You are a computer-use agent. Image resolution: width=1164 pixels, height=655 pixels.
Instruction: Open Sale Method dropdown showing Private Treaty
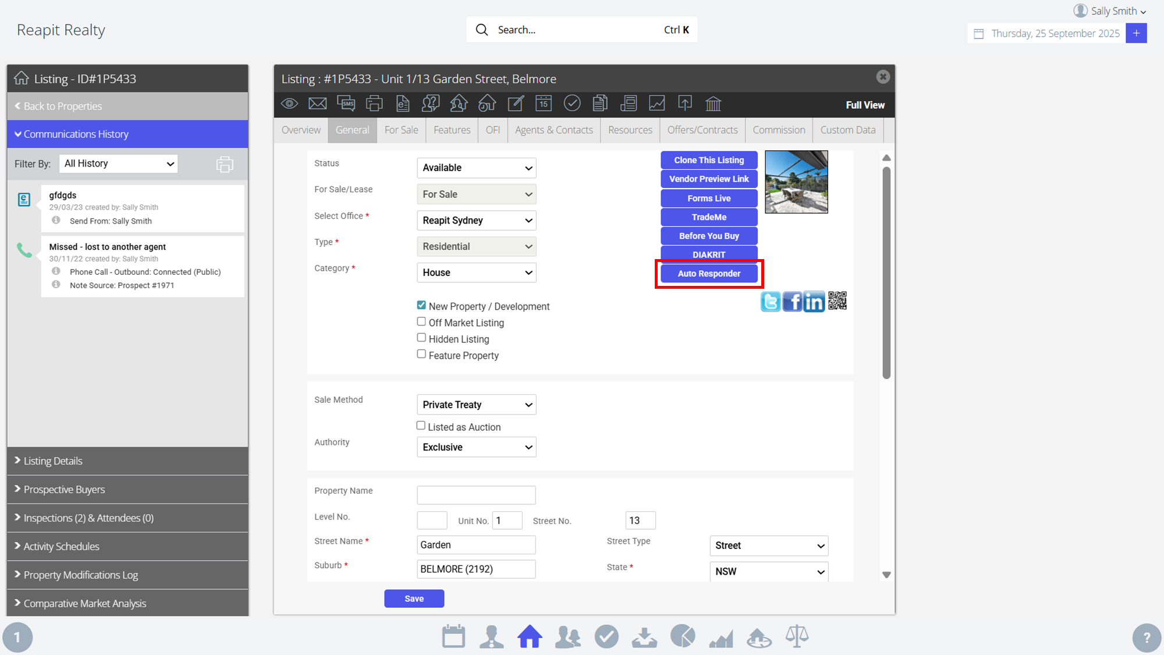pos(476,405)
